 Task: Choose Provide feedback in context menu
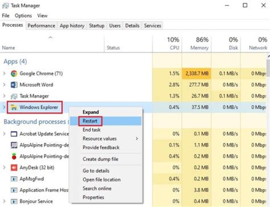click(106, 148)
